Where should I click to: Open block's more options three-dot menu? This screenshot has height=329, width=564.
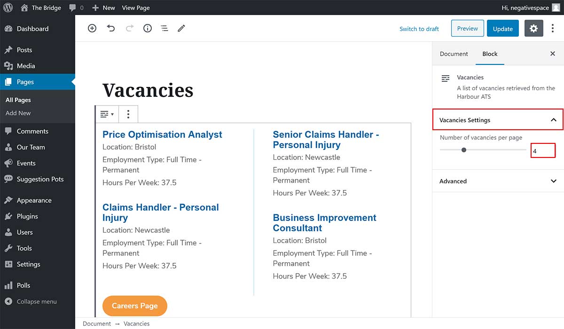click(128, 114)
